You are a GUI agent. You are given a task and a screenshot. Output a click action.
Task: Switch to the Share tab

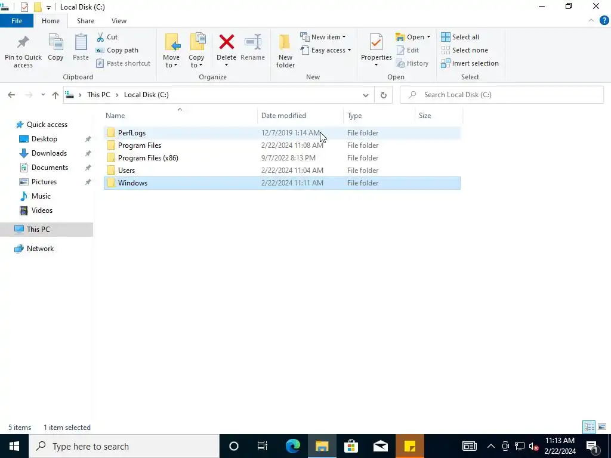click(85, 21)
